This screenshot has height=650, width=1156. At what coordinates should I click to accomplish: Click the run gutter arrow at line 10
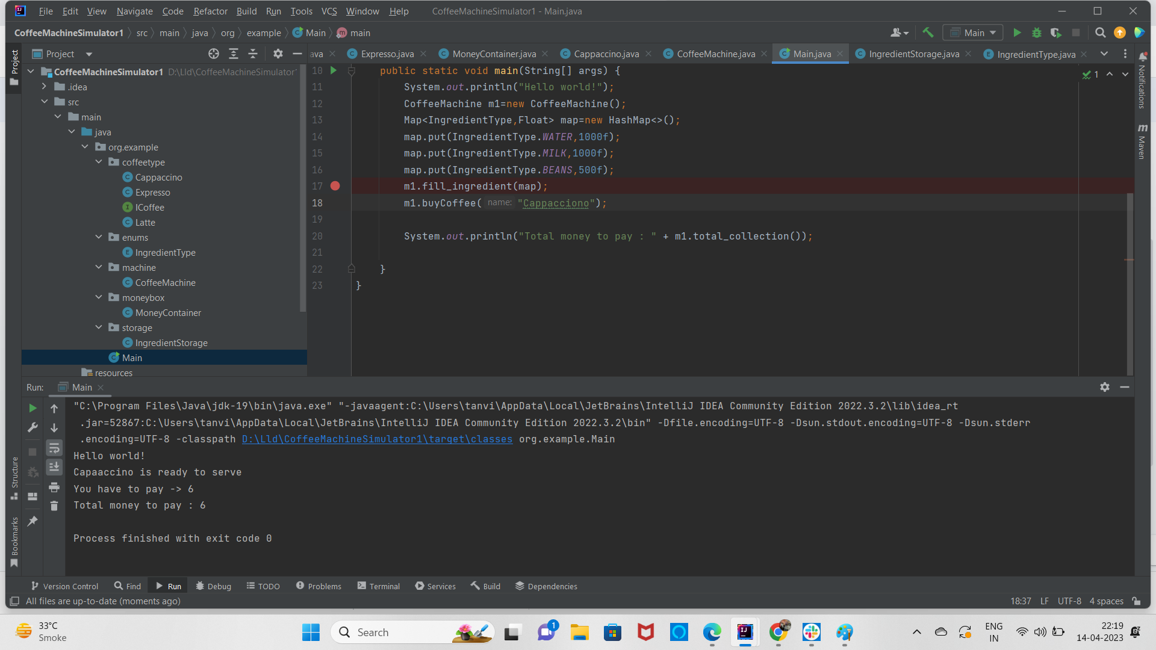click(x=334, y=71)
